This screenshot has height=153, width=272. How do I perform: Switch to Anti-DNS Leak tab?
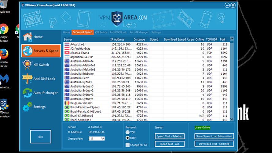click(x=118, y=32)
